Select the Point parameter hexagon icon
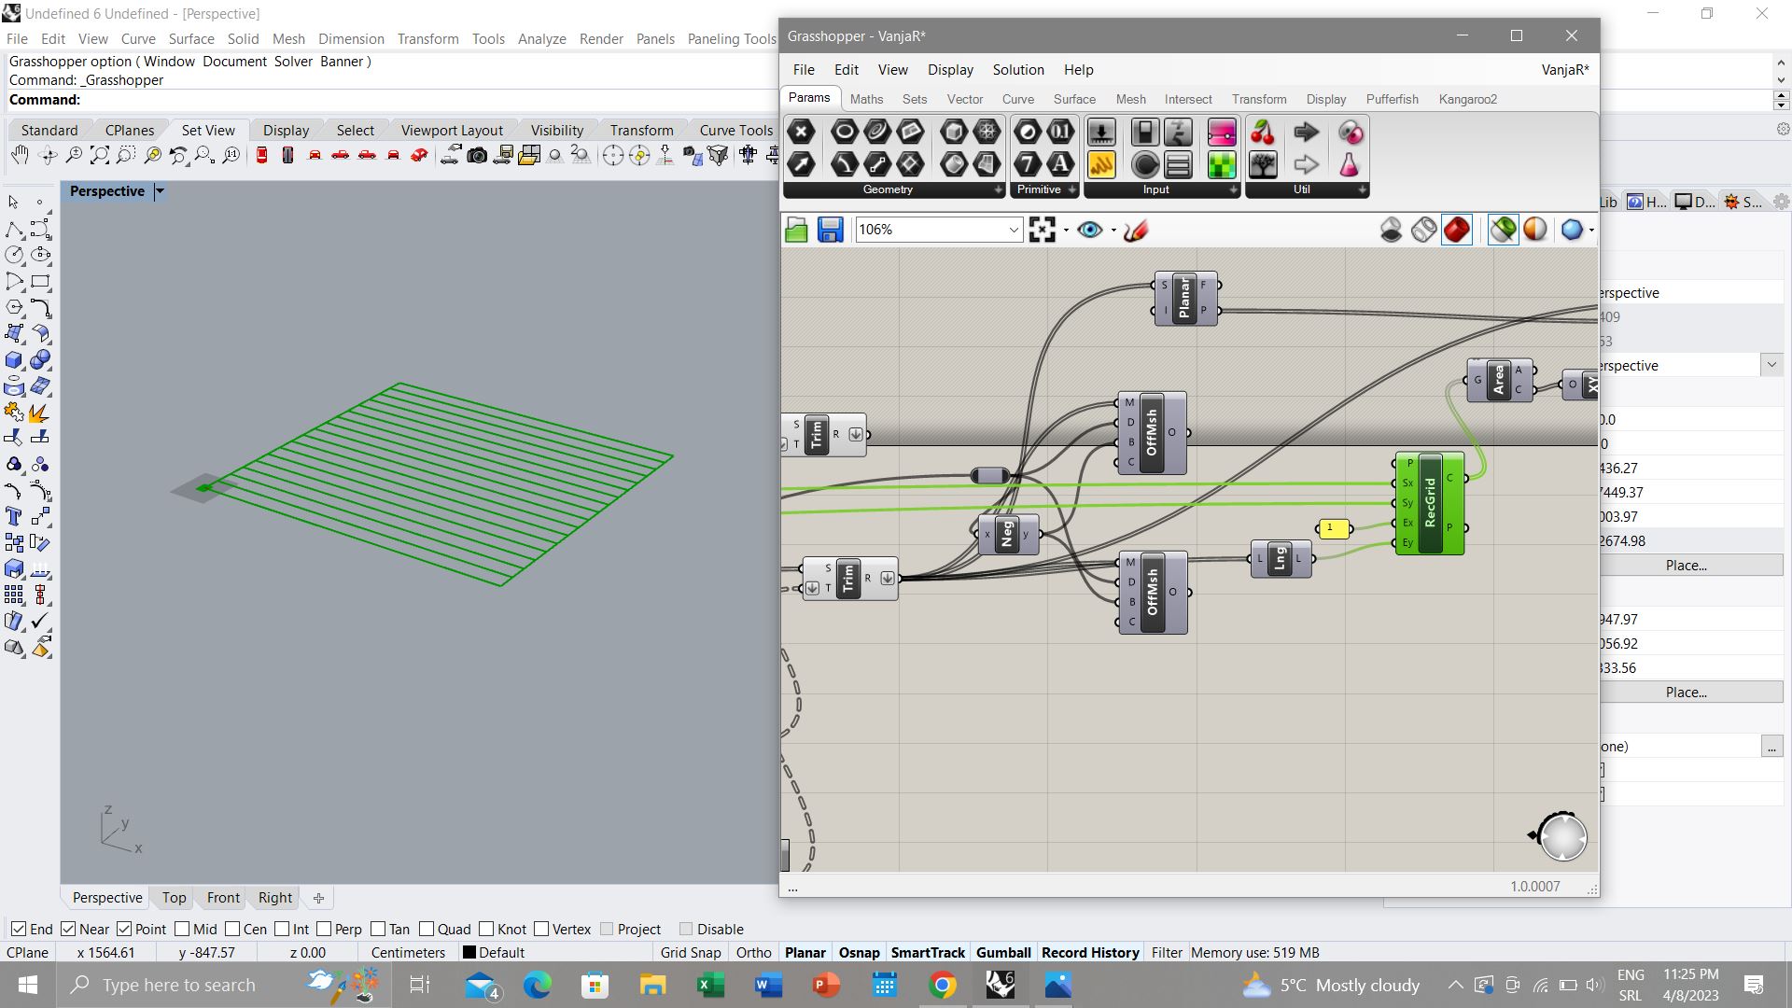 tap(801, 132)
